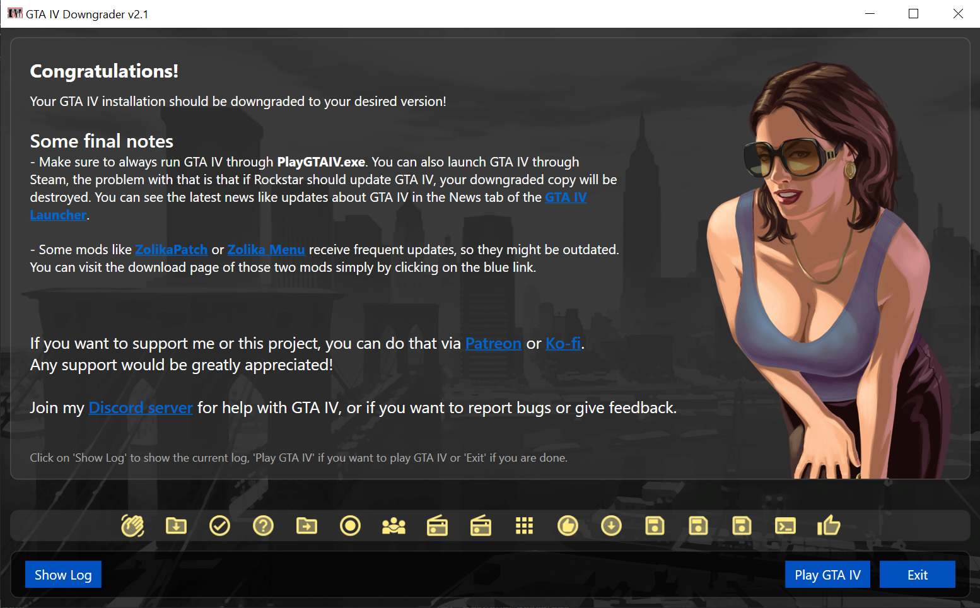Maximize the Downgrader window
980x608 pixels.
913,13
